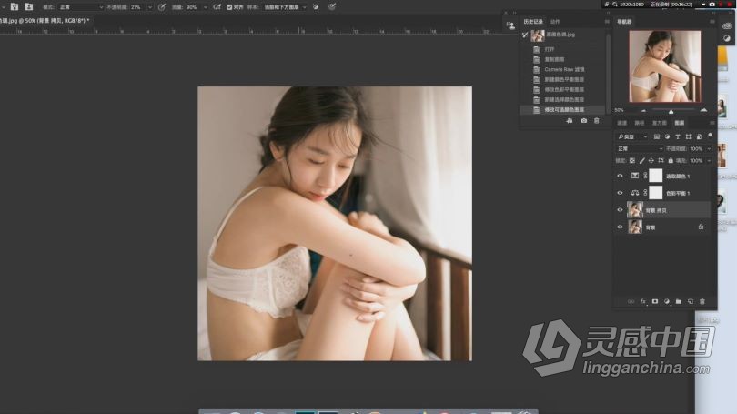Create new document from current history state
Viewport: 737px width, 414px height.
tap(569, 120)
